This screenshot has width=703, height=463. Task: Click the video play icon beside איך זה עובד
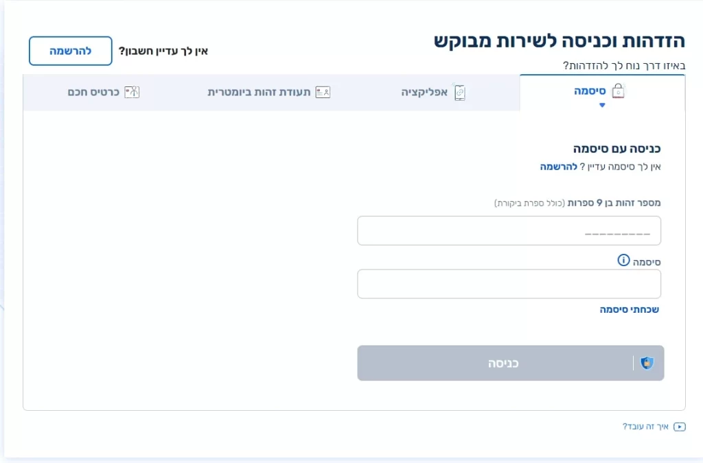pos(680,427)
